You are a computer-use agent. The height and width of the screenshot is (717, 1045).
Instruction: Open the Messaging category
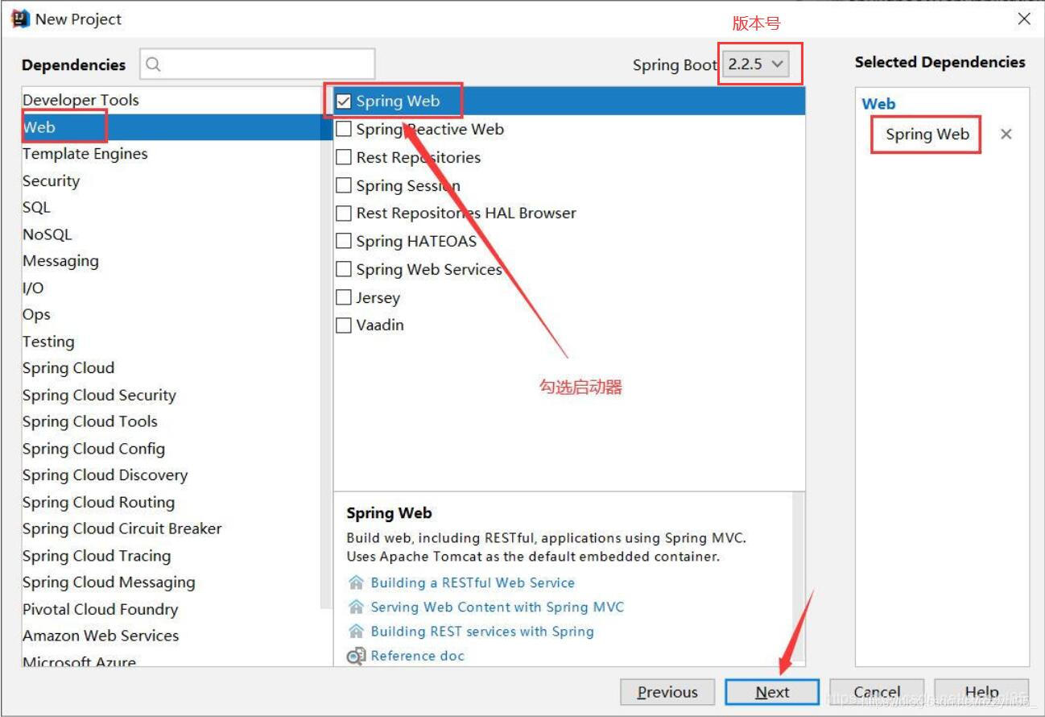coord(171,261)
